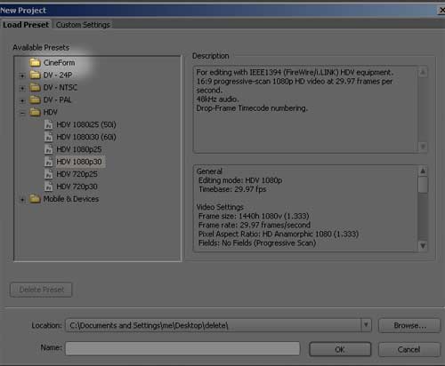
Task: Open the Location path dropdown
Action: [x=366, y=325]
